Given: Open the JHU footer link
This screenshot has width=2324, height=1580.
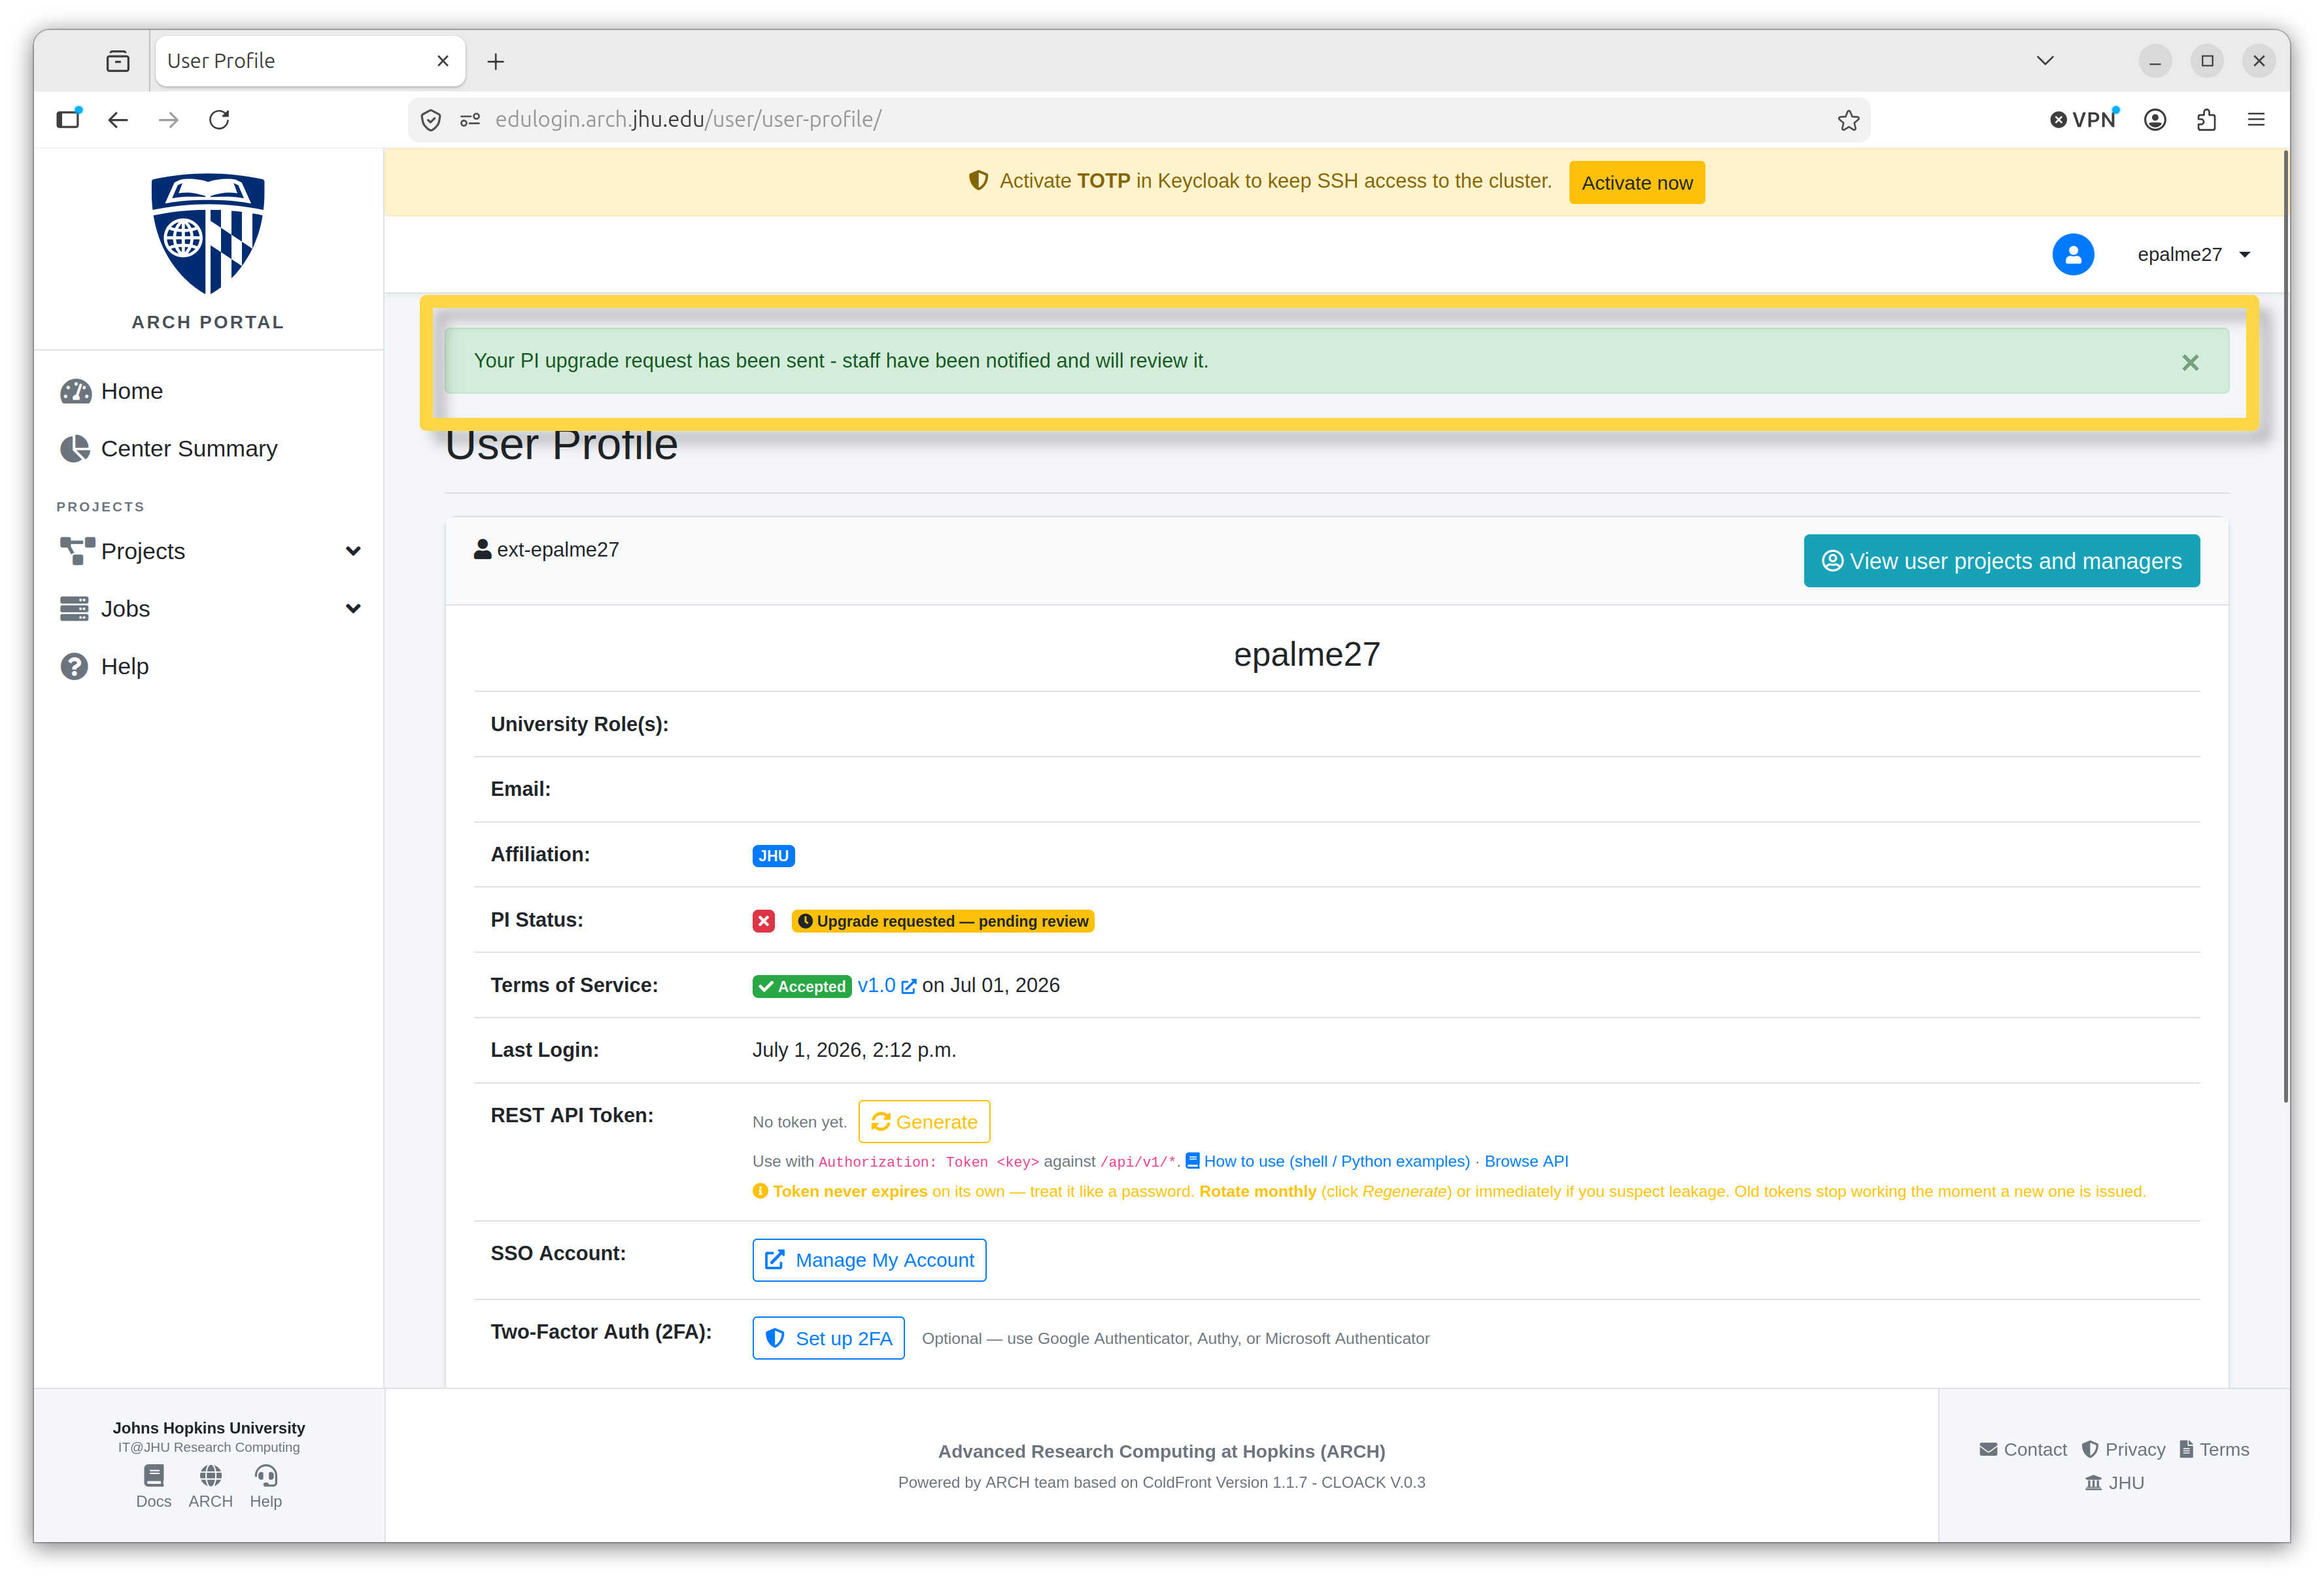Looking at the screenshot, I should (2114, 1484).
